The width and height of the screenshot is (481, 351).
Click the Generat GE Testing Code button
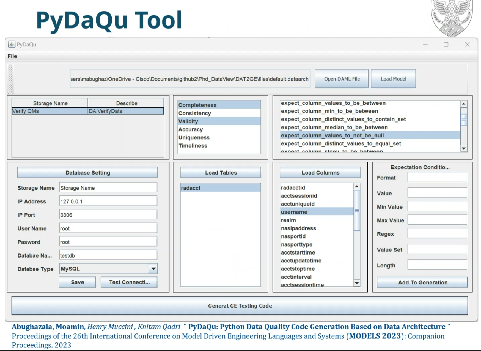point(240,306)
